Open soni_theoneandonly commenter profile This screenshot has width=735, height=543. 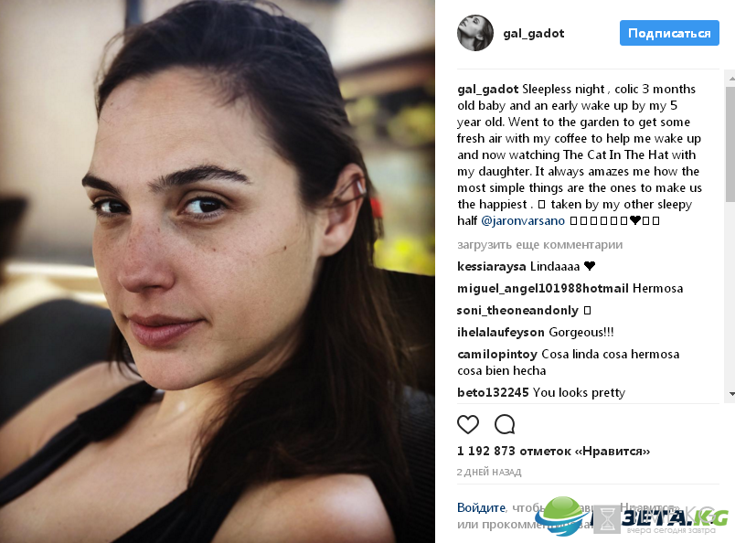point(517,311)
